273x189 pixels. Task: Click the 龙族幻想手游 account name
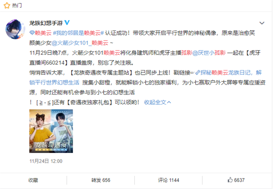coord(46,23)
